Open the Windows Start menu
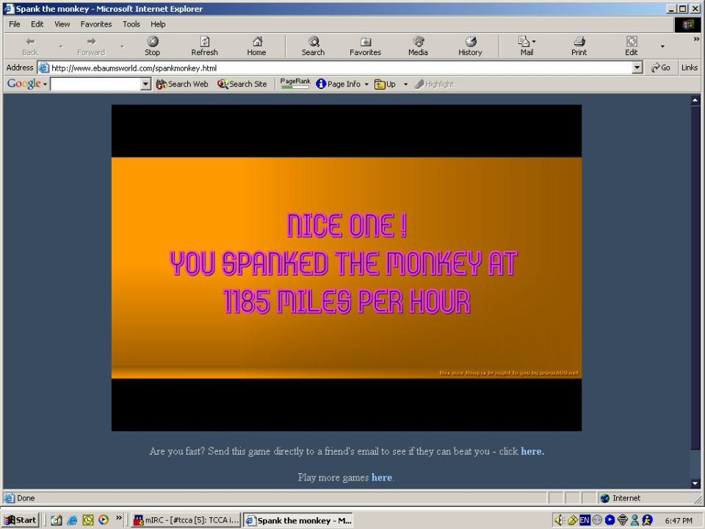 tap(21, 520)
